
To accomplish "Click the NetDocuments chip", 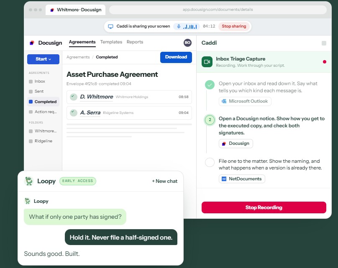I will click(x=242, y=179).
